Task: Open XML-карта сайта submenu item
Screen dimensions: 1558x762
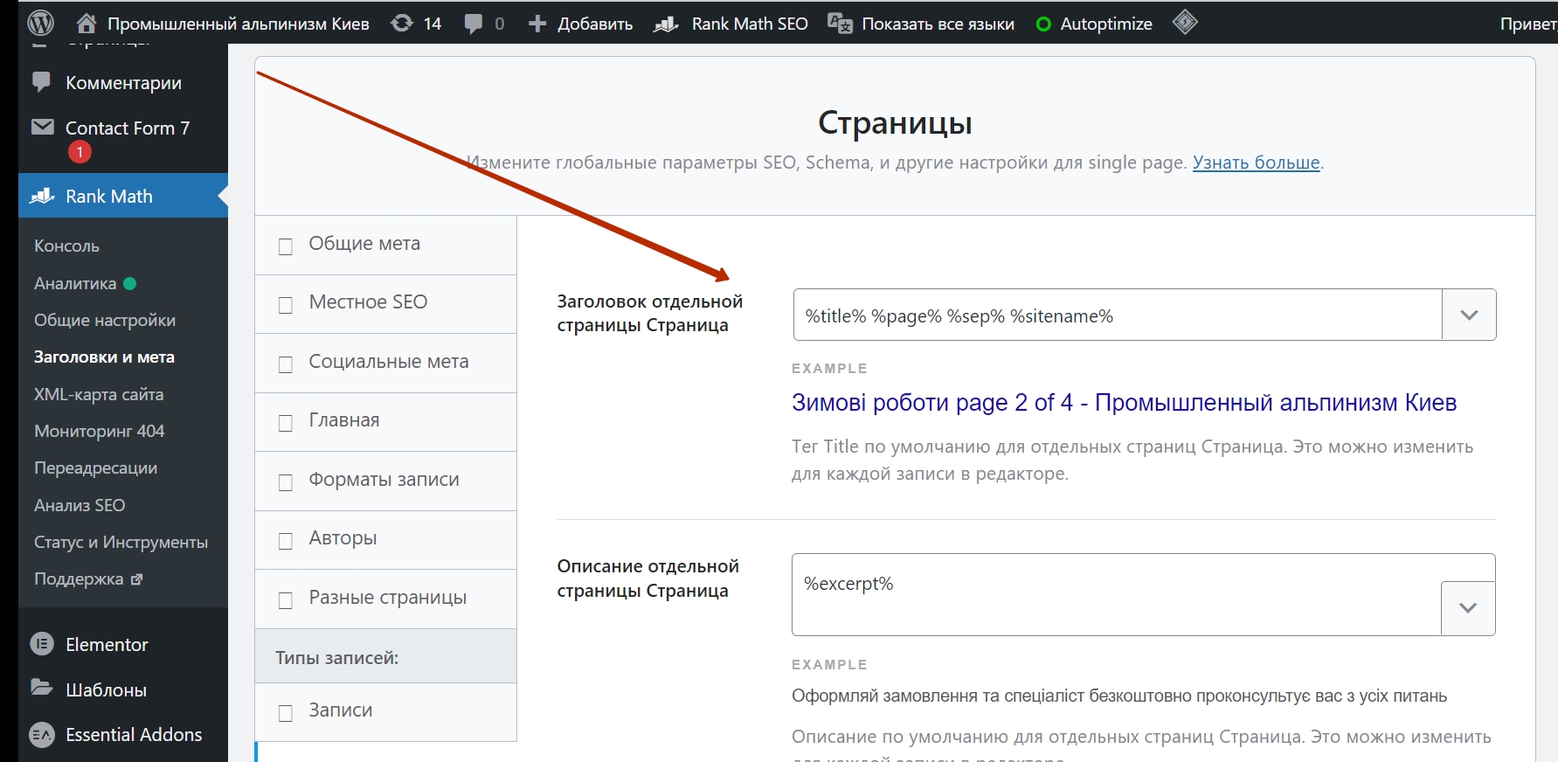Action: [99, 394]
